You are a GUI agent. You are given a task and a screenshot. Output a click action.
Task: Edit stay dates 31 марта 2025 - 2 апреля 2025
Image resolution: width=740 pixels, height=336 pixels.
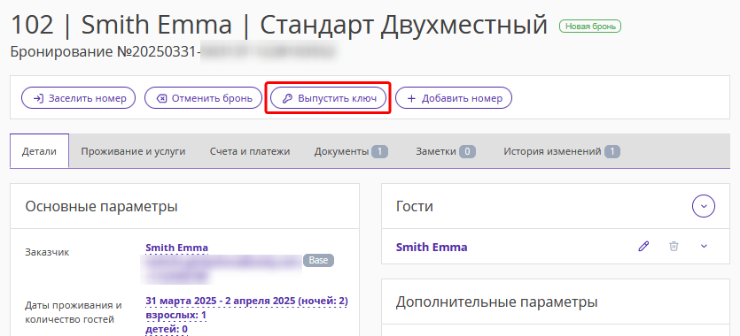click(247, 302)
